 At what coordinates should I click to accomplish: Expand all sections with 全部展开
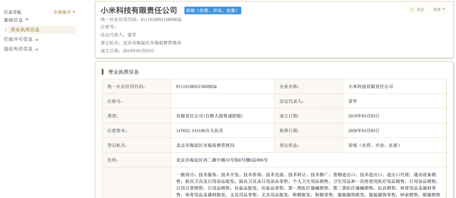point(64,12)
